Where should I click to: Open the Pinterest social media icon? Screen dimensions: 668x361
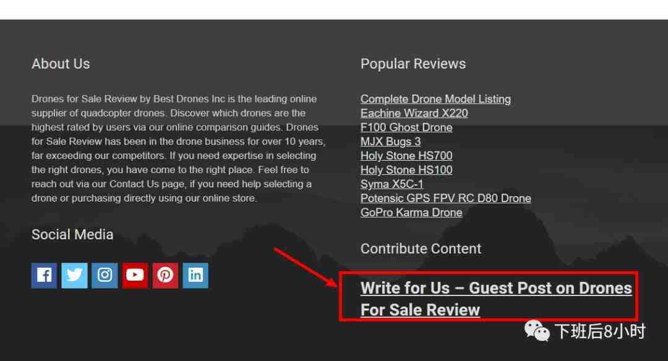coord(165,276)
